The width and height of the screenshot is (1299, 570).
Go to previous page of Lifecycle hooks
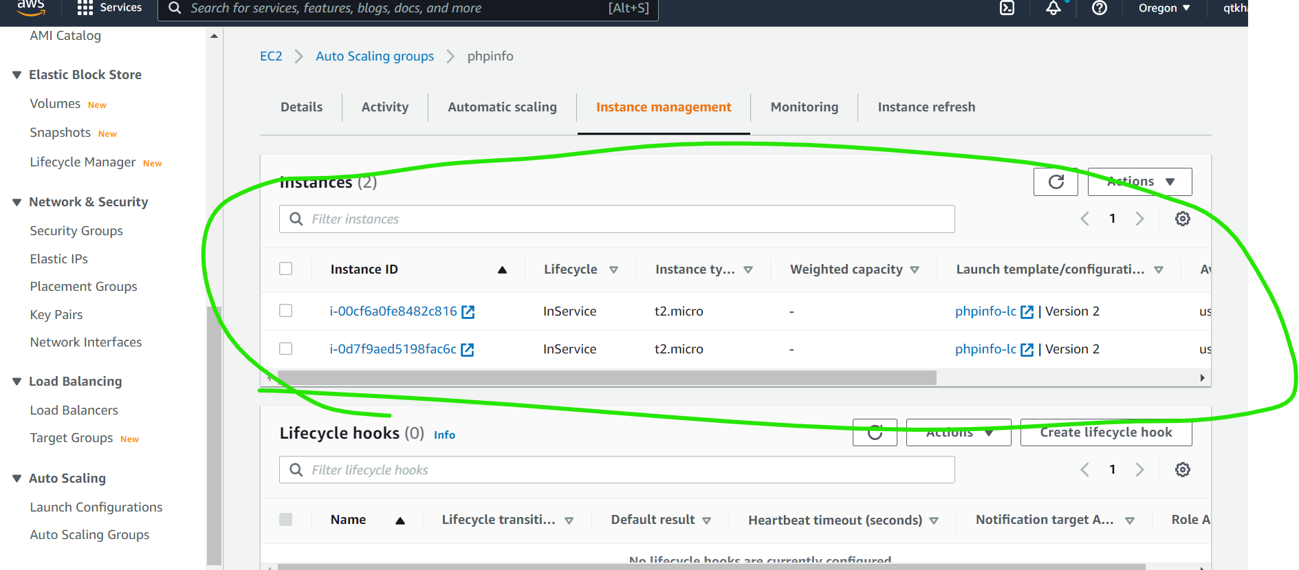(1084, 470)
